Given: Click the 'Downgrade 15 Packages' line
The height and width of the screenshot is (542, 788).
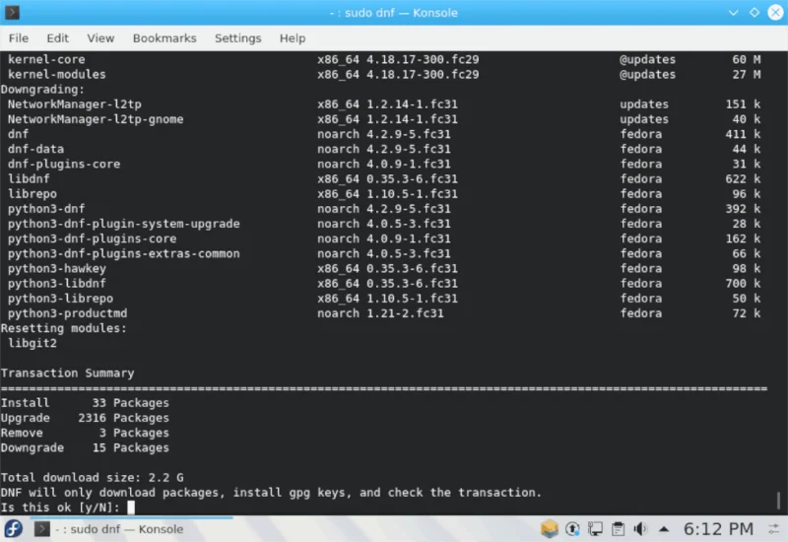Looking at the screenshot, I should click(x=85, y=448).
